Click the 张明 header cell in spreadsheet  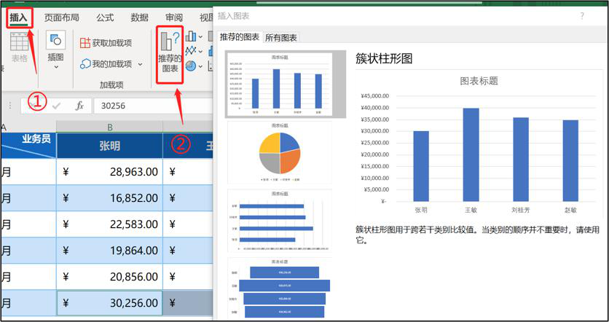tap(109, 146)
